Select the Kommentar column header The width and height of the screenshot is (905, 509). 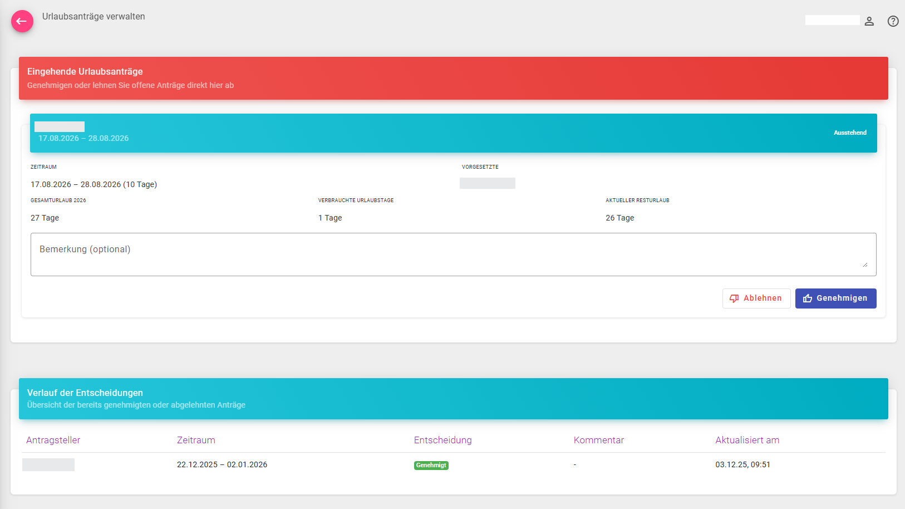[x=598, y=440]
